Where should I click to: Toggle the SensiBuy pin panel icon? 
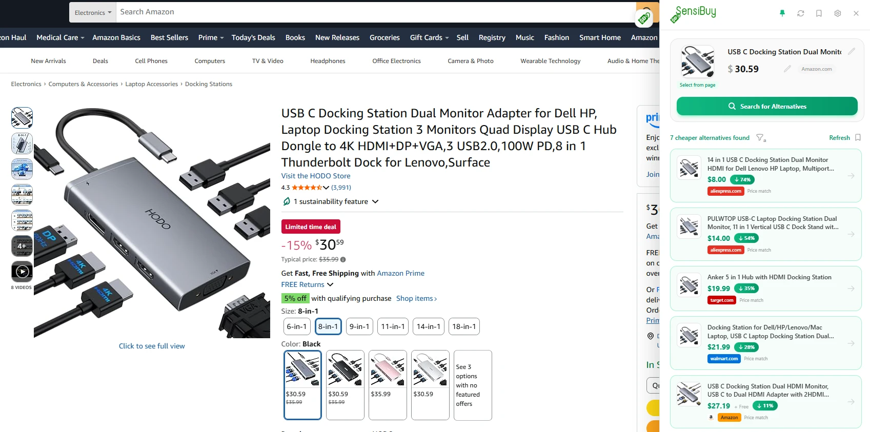[782, 13]
